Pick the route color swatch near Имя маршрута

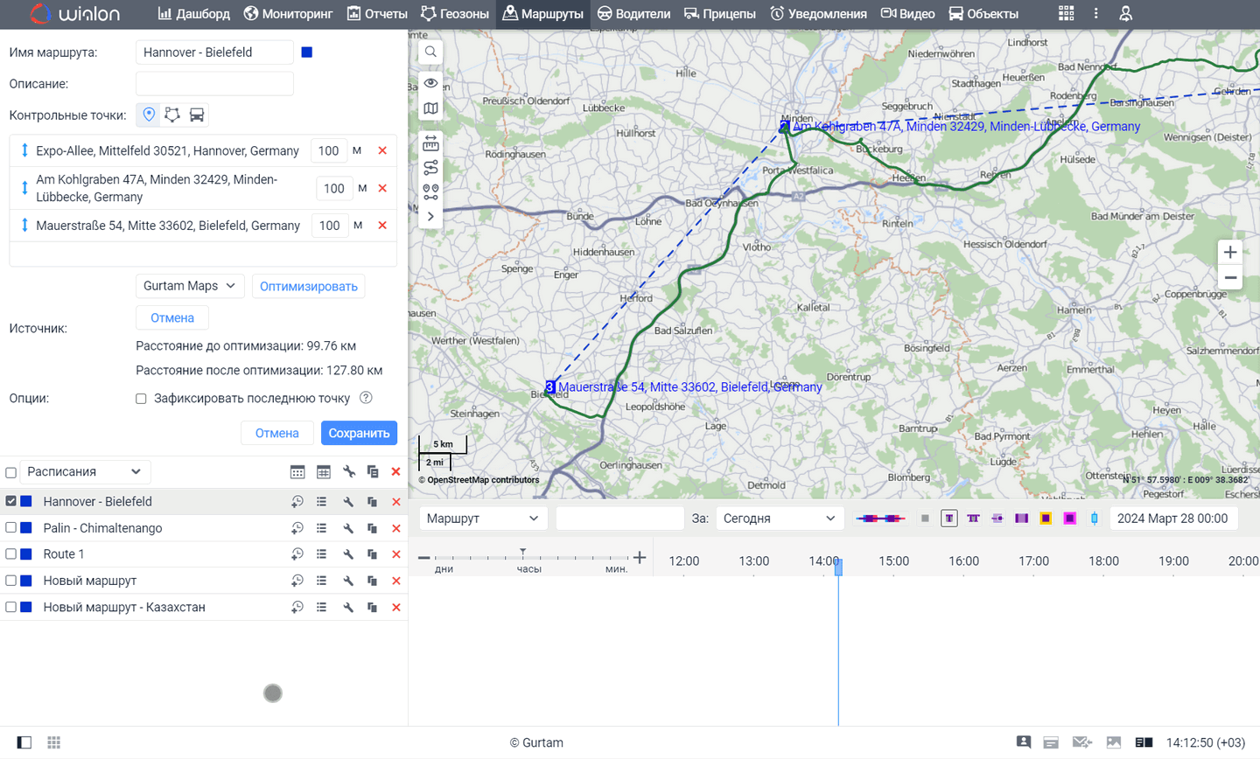tap(306, 52)
